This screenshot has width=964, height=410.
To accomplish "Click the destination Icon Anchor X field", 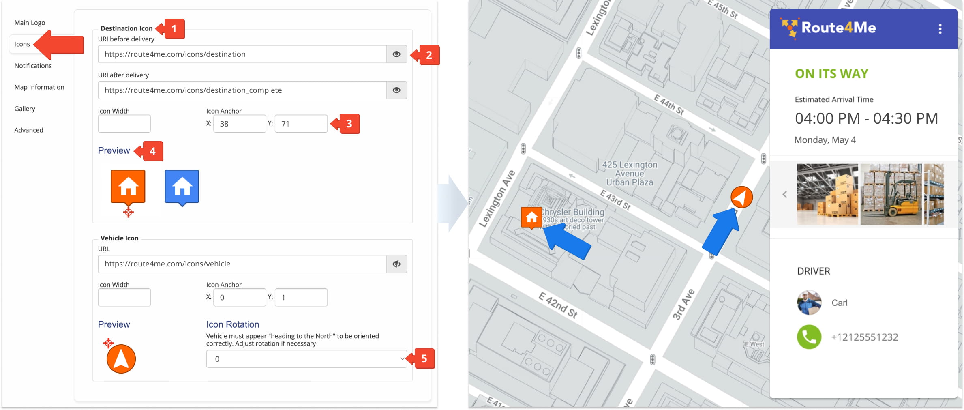I will click(x=240, y=124).
